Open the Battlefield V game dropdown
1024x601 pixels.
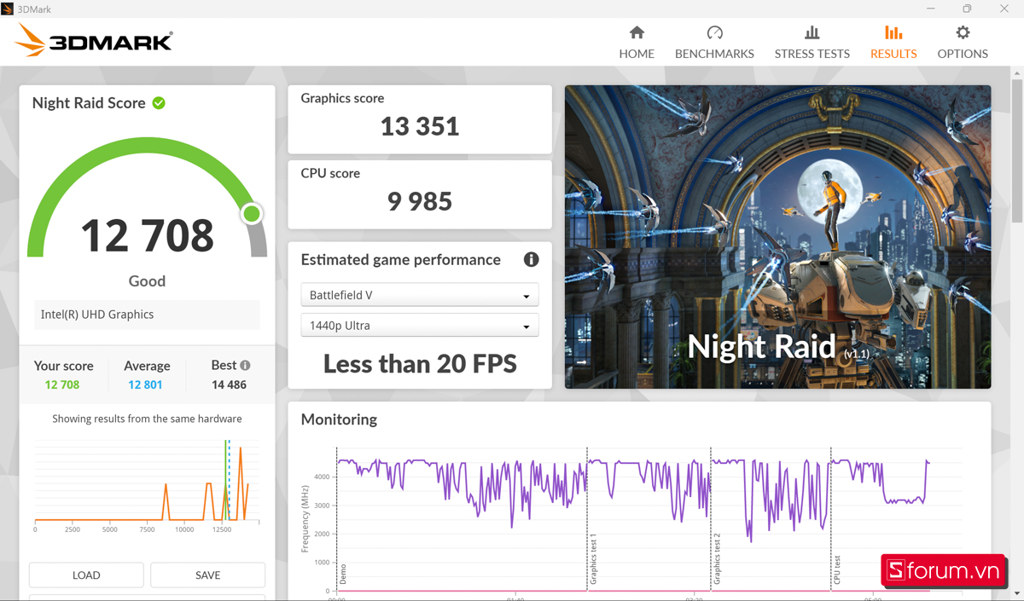pos(419,294)
